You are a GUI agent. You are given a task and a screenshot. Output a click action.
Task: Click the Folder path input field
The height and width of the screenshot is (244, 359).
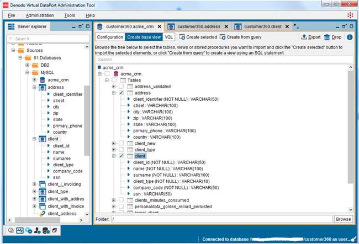pos(222,219)
